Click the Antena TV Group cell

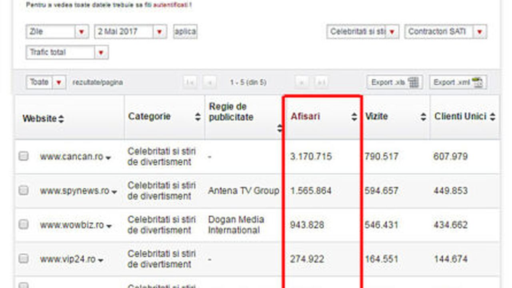tap(244, 191)
